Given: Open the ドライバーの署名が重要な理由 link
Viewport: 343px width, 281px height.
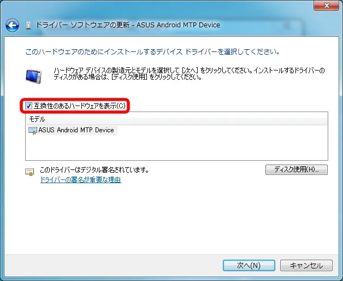Looking at the screenshot, I should pos(80,180).
